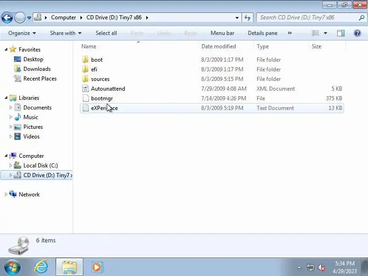
Task: Refresh the folder view
Action: (x=247, y=17)
